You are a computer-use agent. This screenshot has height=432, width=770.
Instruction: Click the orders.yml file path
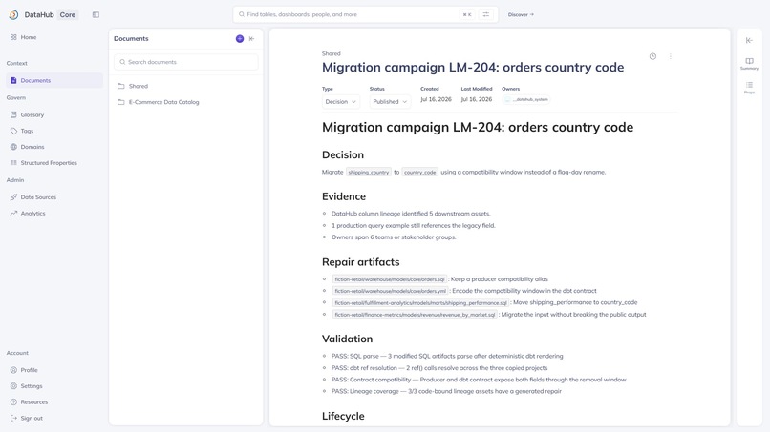click(x=391, y=291)
